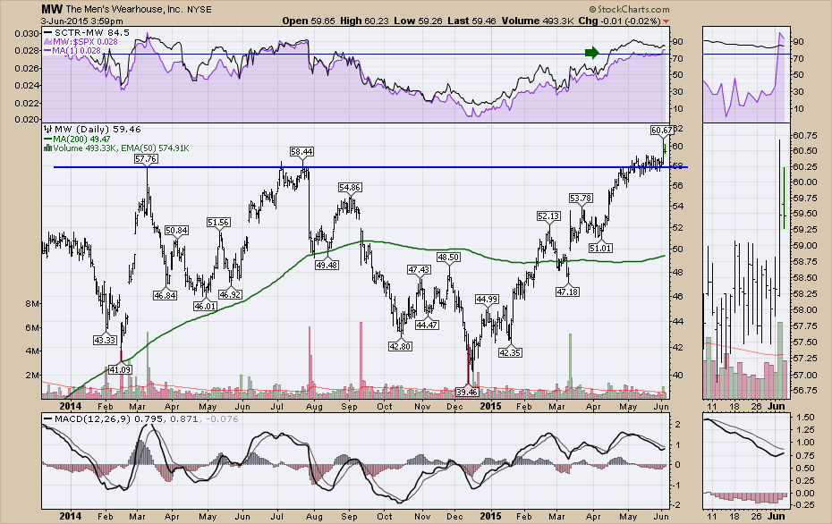The width and height of the screenshot is (832, 524).
Task: Click the Open 59.65 value
Action: click(x=309, y=21)
